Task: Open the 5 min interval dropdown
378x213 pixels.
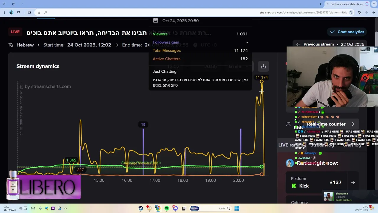Action: tap(238, 67)
